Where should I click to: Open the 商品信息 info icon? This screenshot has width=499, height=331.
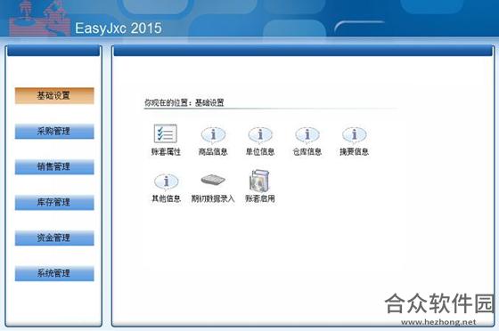click(x=213, y=135)
